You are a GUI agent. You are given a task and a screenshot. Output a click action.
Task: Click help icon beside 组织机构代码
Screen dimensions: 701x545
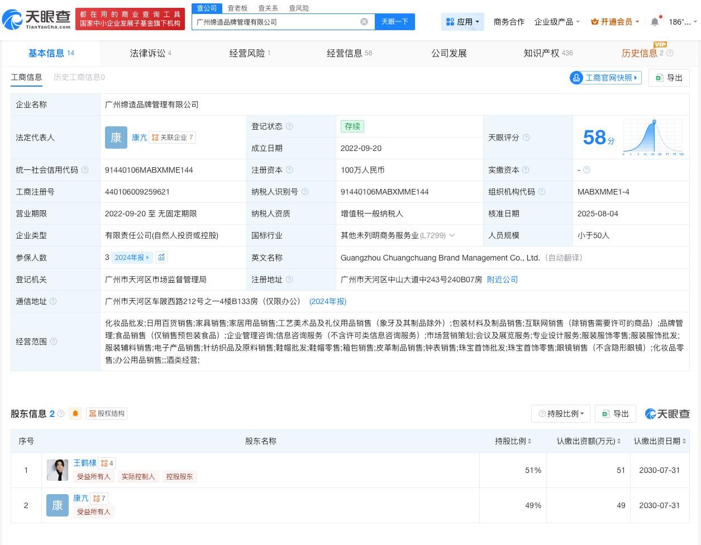542,192
